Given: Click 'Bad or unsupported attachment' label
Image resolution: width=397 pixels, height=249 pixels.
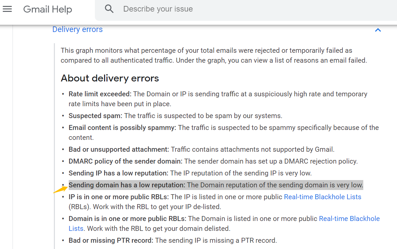Looking at the screenshot, I should pos(119,149).
